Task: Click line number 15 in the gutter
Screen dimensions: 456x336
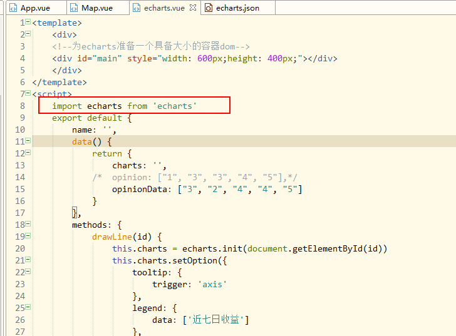Action: pyautogui.click(x=20, y=189)
